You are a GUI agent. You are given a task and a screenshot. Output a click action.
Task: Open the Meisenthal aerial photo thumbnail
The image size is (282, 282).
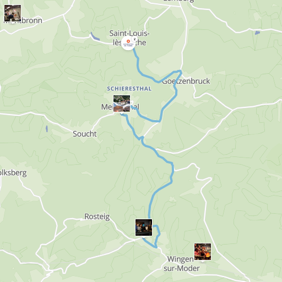pos(122,104)
